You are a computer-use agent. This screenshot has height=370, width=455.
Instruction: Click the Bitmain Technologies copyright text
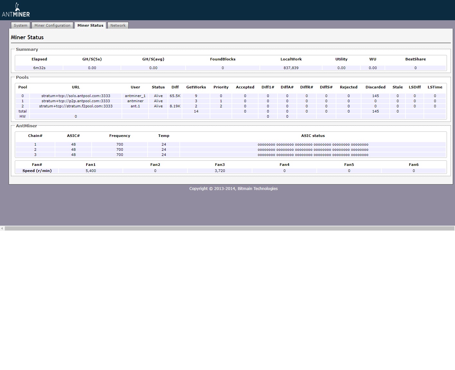tap(233, 189)
